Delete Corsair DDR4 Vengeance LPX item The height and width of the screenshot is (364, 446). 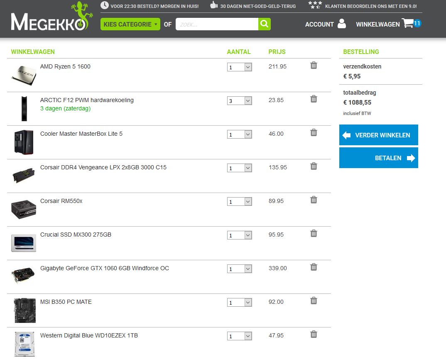coord(314,166)
